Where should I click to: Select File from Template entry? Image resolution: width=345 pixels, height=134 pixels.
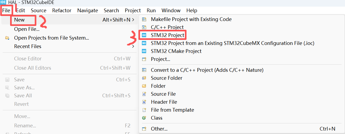click(172, 110)
